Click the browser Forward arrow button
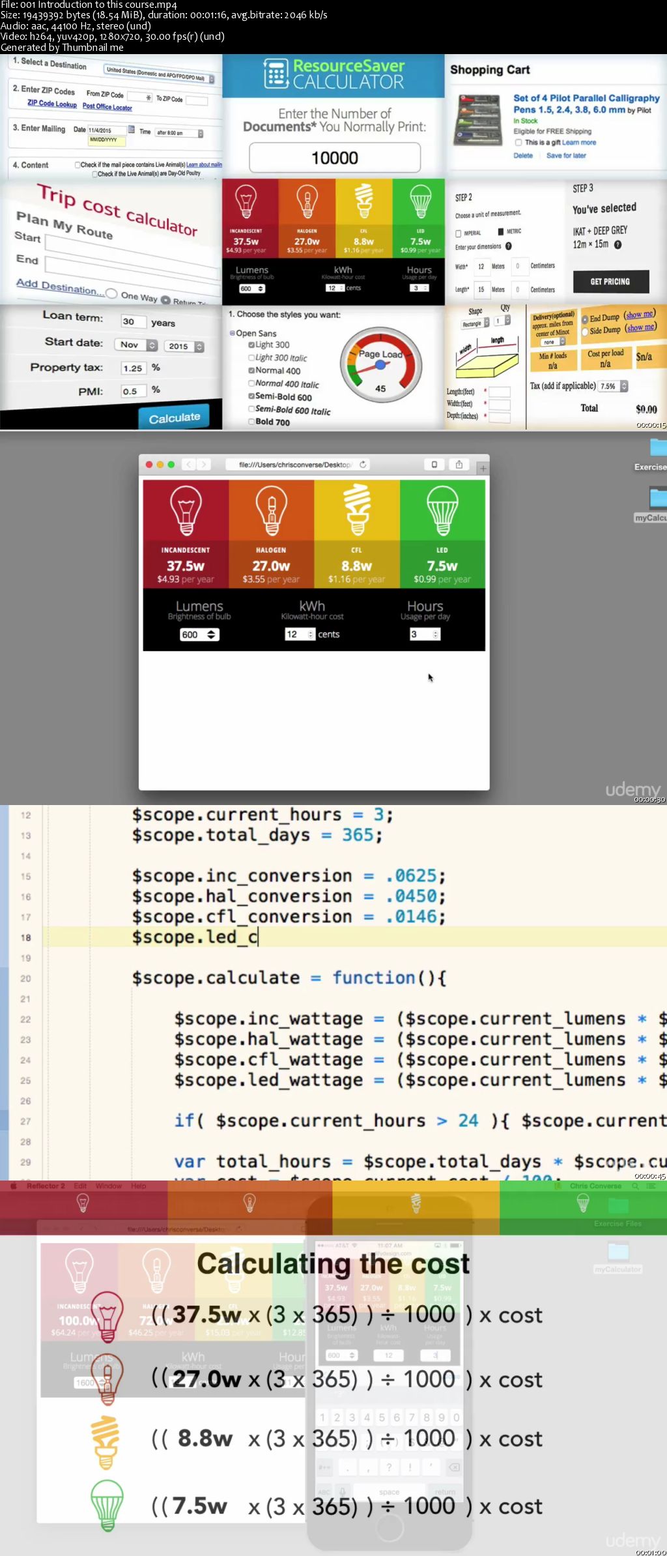The image size is (667, 1556). point(204,464)
